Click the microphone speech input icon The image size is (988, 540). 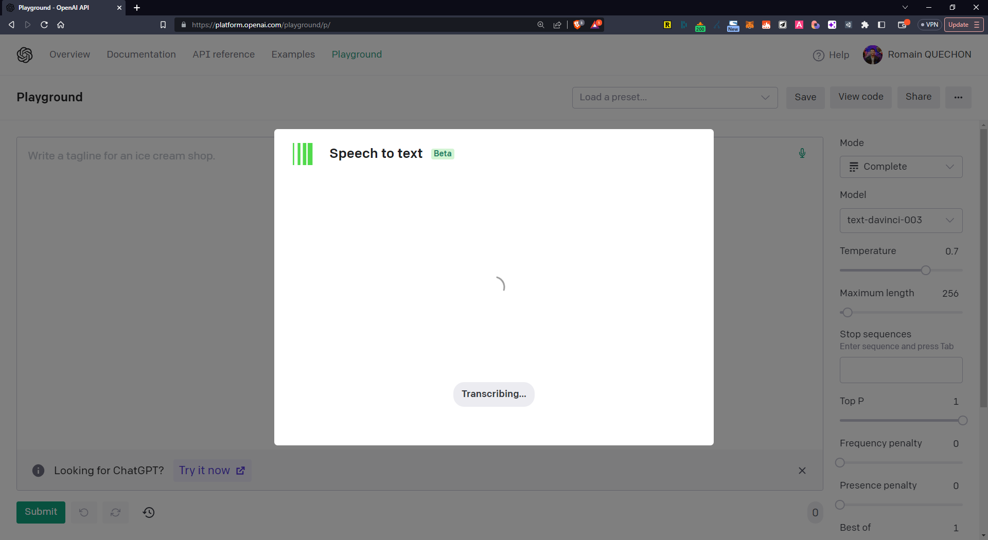[x=802, y=153]
